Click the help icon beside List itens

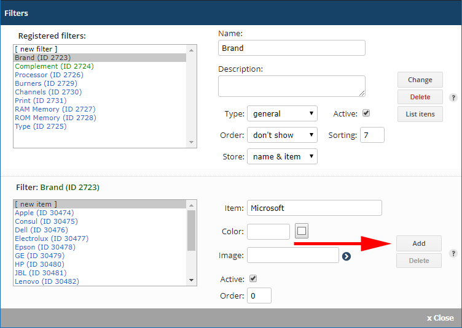tap(453, 97)
